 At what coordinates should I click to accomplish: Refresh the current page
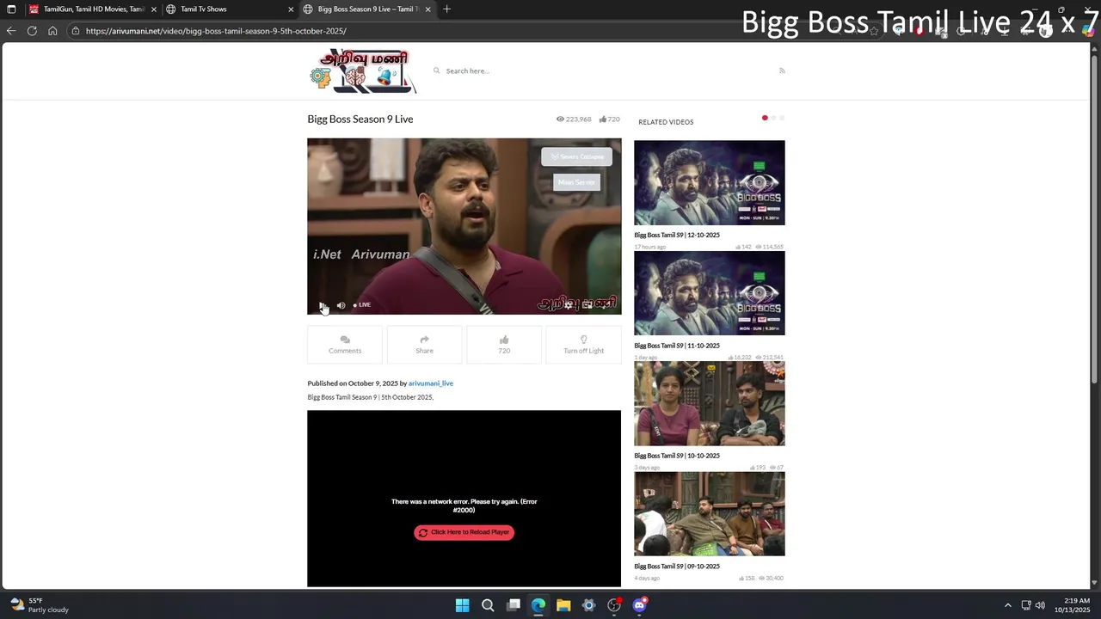tap(32, 31)
